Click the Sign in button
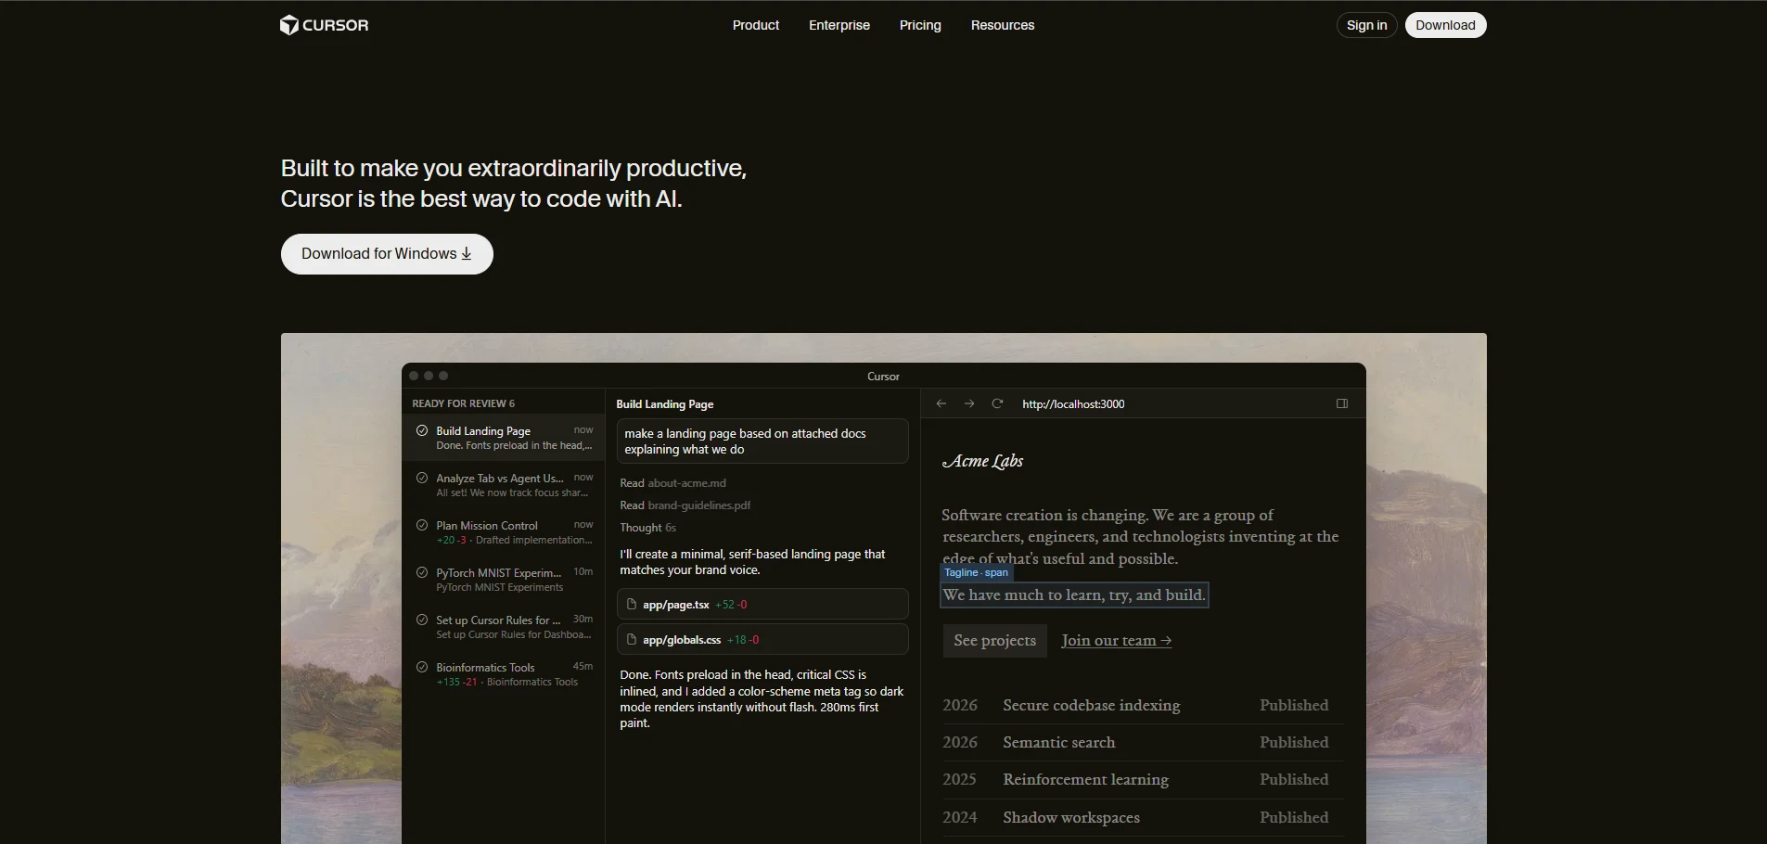The height and width of the screenshot is (844, 1767). [x=1366, y=25]
